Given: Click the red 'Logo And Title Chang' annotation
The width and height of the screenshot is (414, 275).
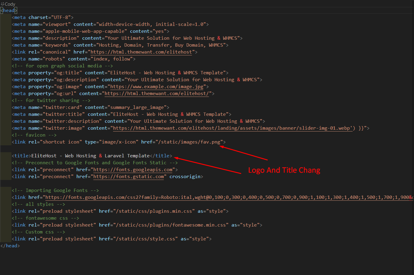Looking at the screenshot, I should tap(284, 170).
